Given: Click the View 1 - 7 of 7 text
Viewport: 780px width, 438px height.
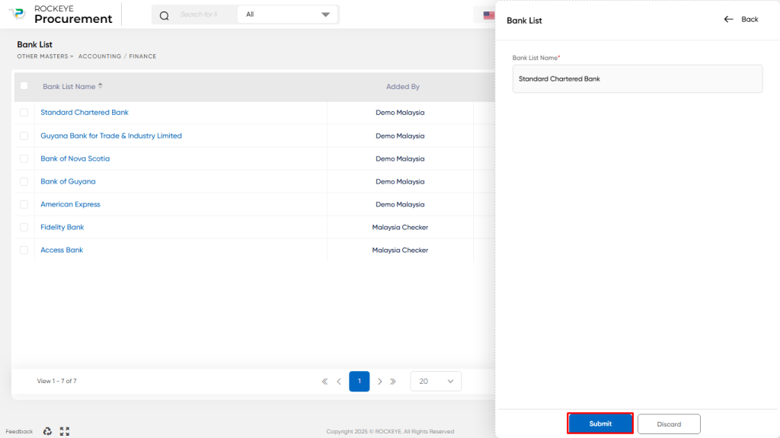Looking at the screenshot, I should (56, 382).
